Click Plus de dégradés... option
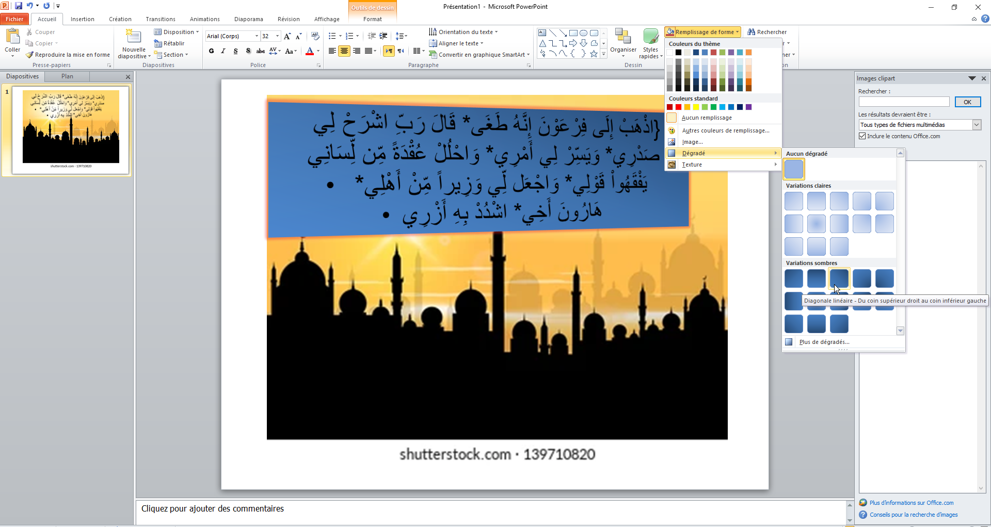991x527 pixels. point(824,342)
